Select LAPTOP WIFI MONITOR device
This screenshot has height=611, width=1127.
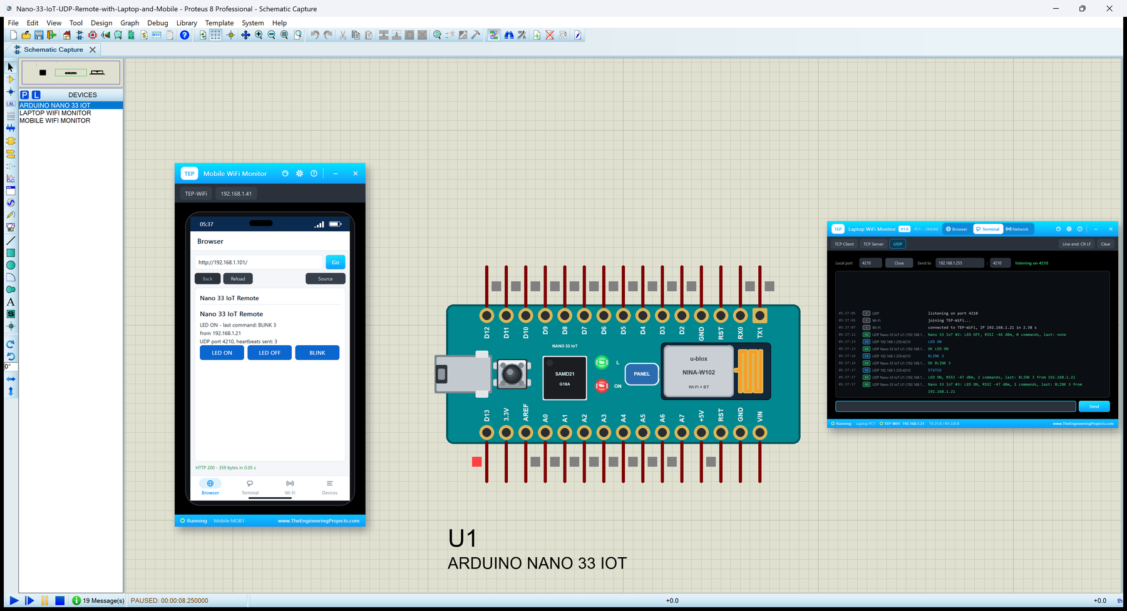(x=55, y=113)
